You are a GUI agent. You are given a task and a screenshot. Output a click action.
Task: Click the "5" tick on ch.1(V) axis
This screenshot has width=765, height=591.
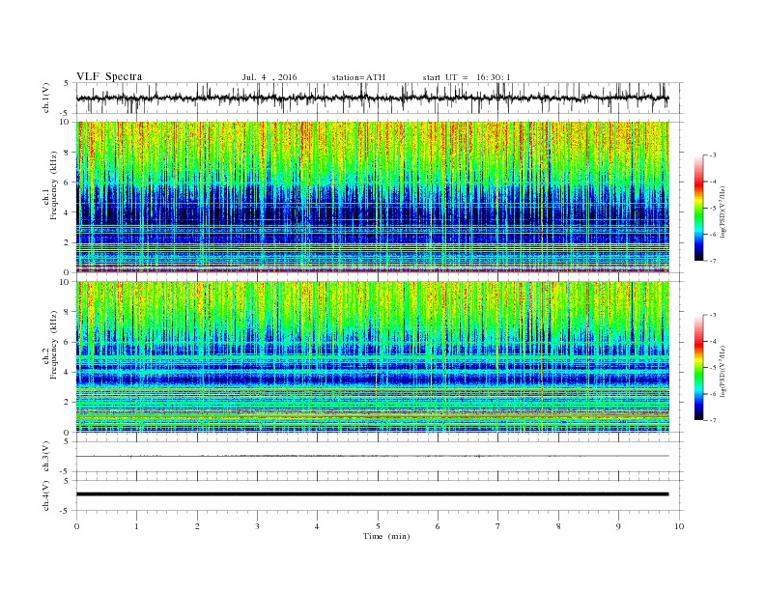pos(68,83)
